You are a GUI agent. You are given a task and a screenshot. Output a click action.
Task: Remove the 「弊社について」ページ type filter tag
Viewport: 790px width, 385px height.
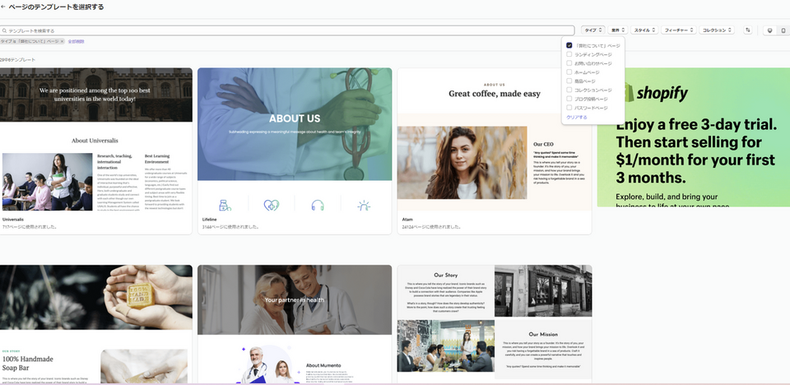pos(62,41)
